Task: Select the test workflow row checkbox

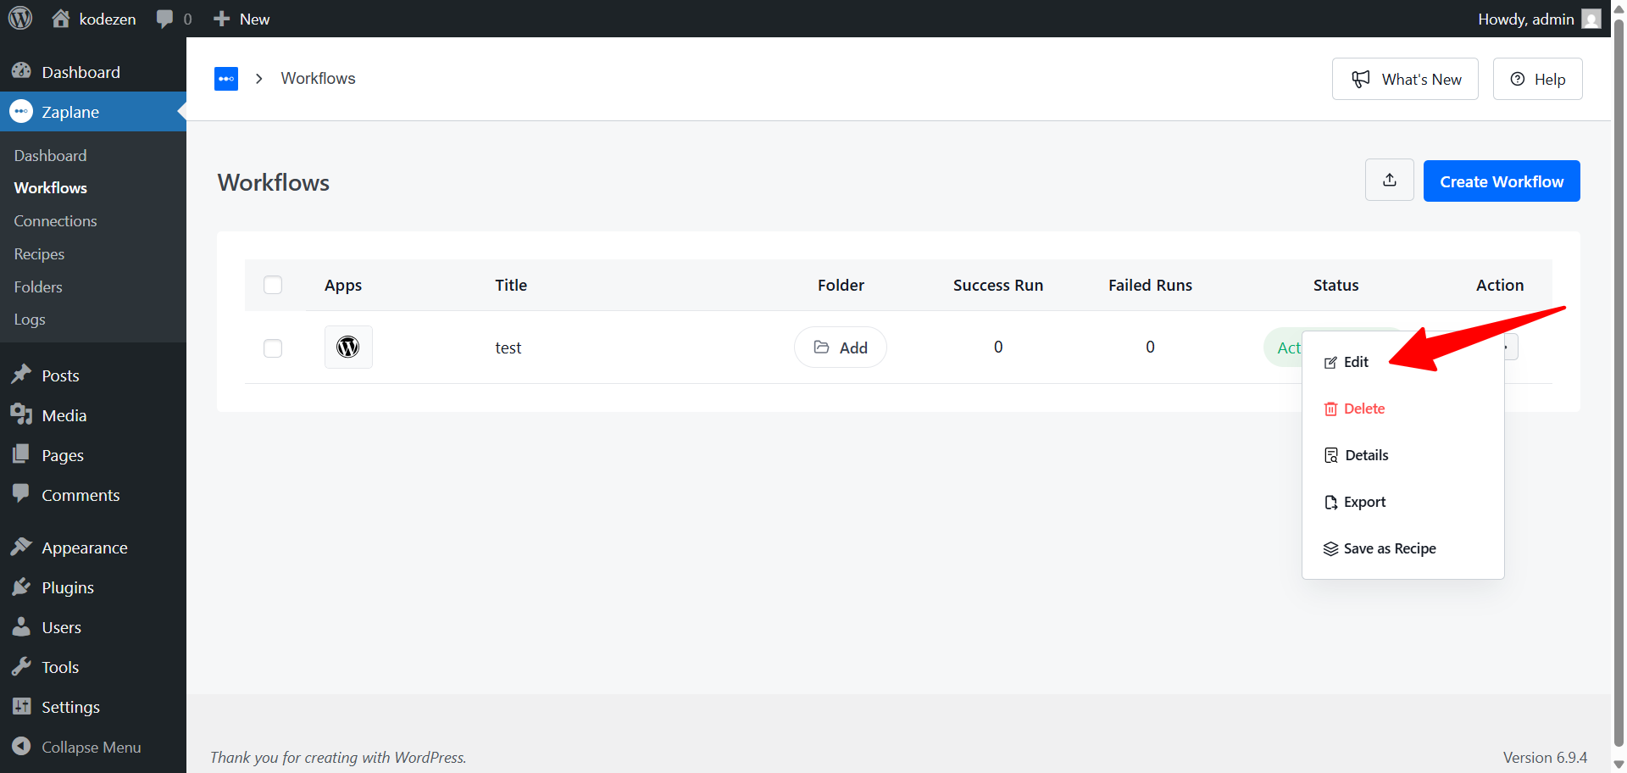Action: 273,348
